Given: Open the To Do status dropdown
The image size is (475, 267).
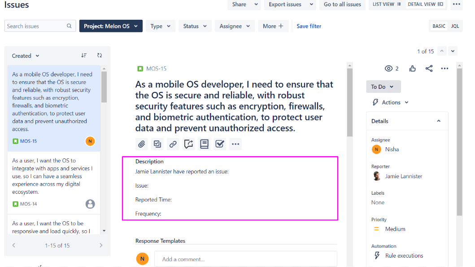Looking at the screenshot, I should 383,87.
